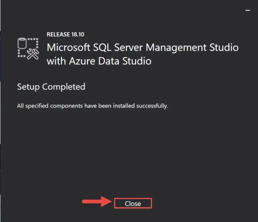Click the word SQL in the title
The image size is (258, 222).
tap(102, 47)
